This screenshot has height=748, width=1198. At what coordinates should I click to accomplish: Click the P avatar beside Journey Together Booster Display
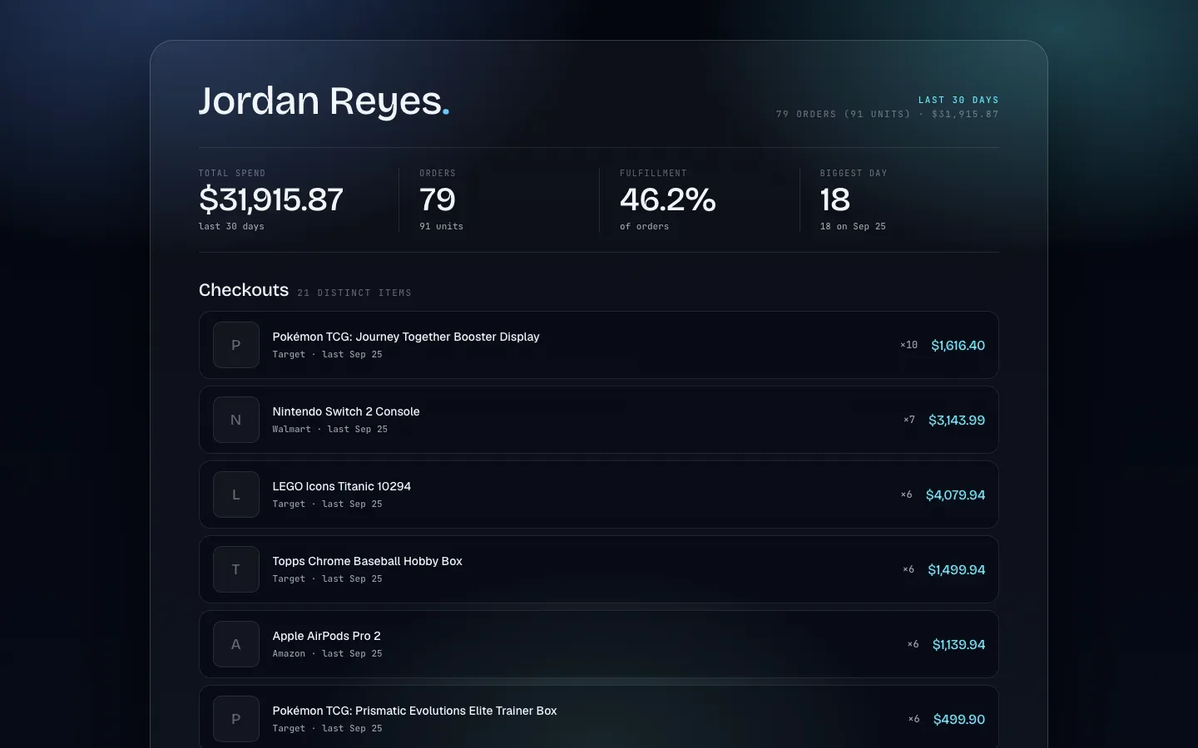pyautogui.click(x=236, y=345)
